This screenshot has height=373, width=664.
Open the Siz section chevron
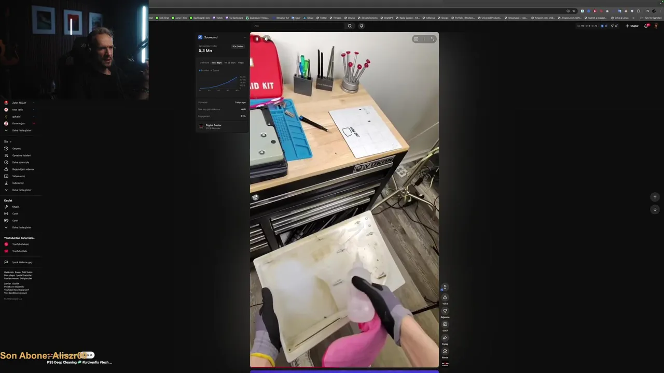click(x=10, y=141)
